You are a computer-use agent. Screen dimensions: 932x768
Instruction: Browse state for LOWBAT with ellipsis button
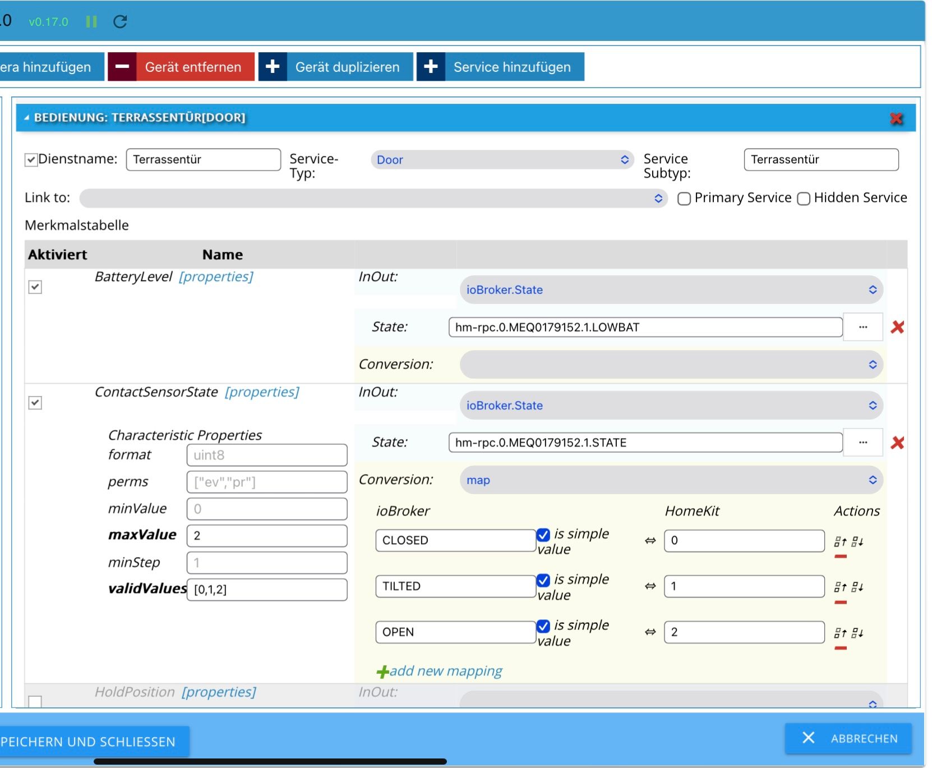click(x=863, y=327)
